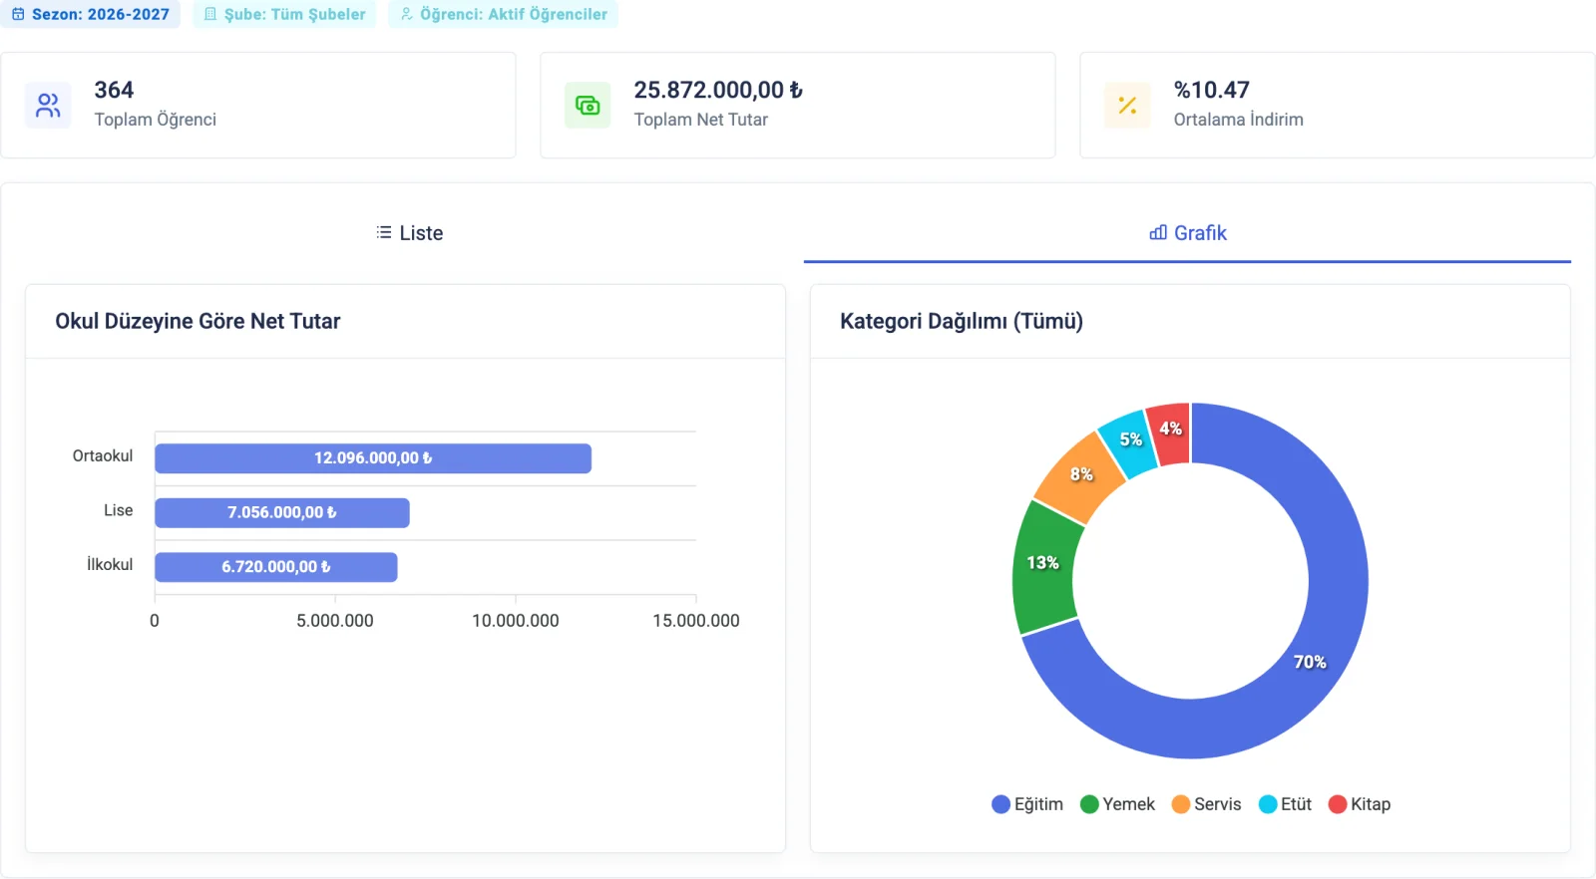
Task: Toggle the Kitap legend item
Action: pos(1360,804)
